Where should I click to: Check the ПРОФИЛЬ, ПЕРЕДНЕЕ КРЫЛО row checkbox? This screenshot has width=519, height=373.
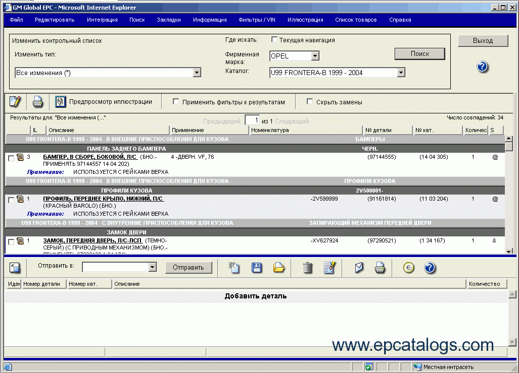point(11,200)
